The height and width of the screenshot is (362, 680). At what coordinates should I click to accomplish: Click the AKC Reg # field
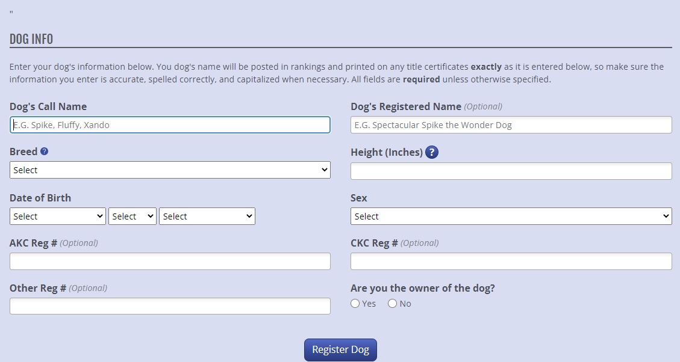coord(170,262)
